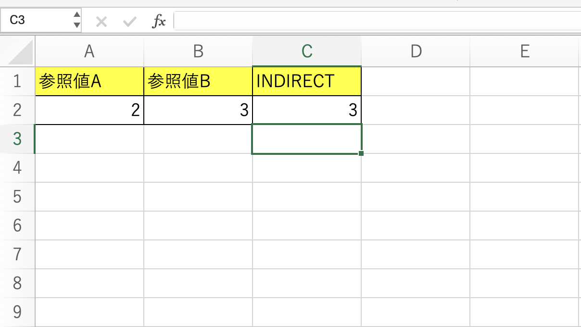Image resolution: width=581 pixels, height=327 pixels.
Task: Select the 参照値B header cell
Action: [198, 81]
